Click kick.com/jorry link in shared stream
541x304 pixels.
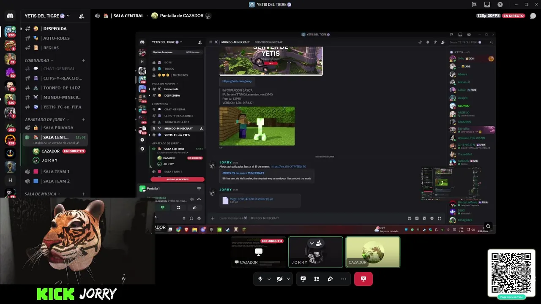[x=237, y=81]
